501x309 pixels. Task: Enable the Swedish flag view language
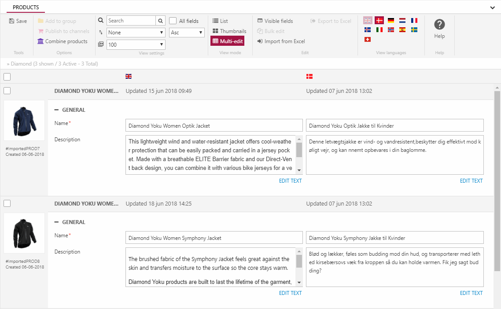tap(414, 30)
